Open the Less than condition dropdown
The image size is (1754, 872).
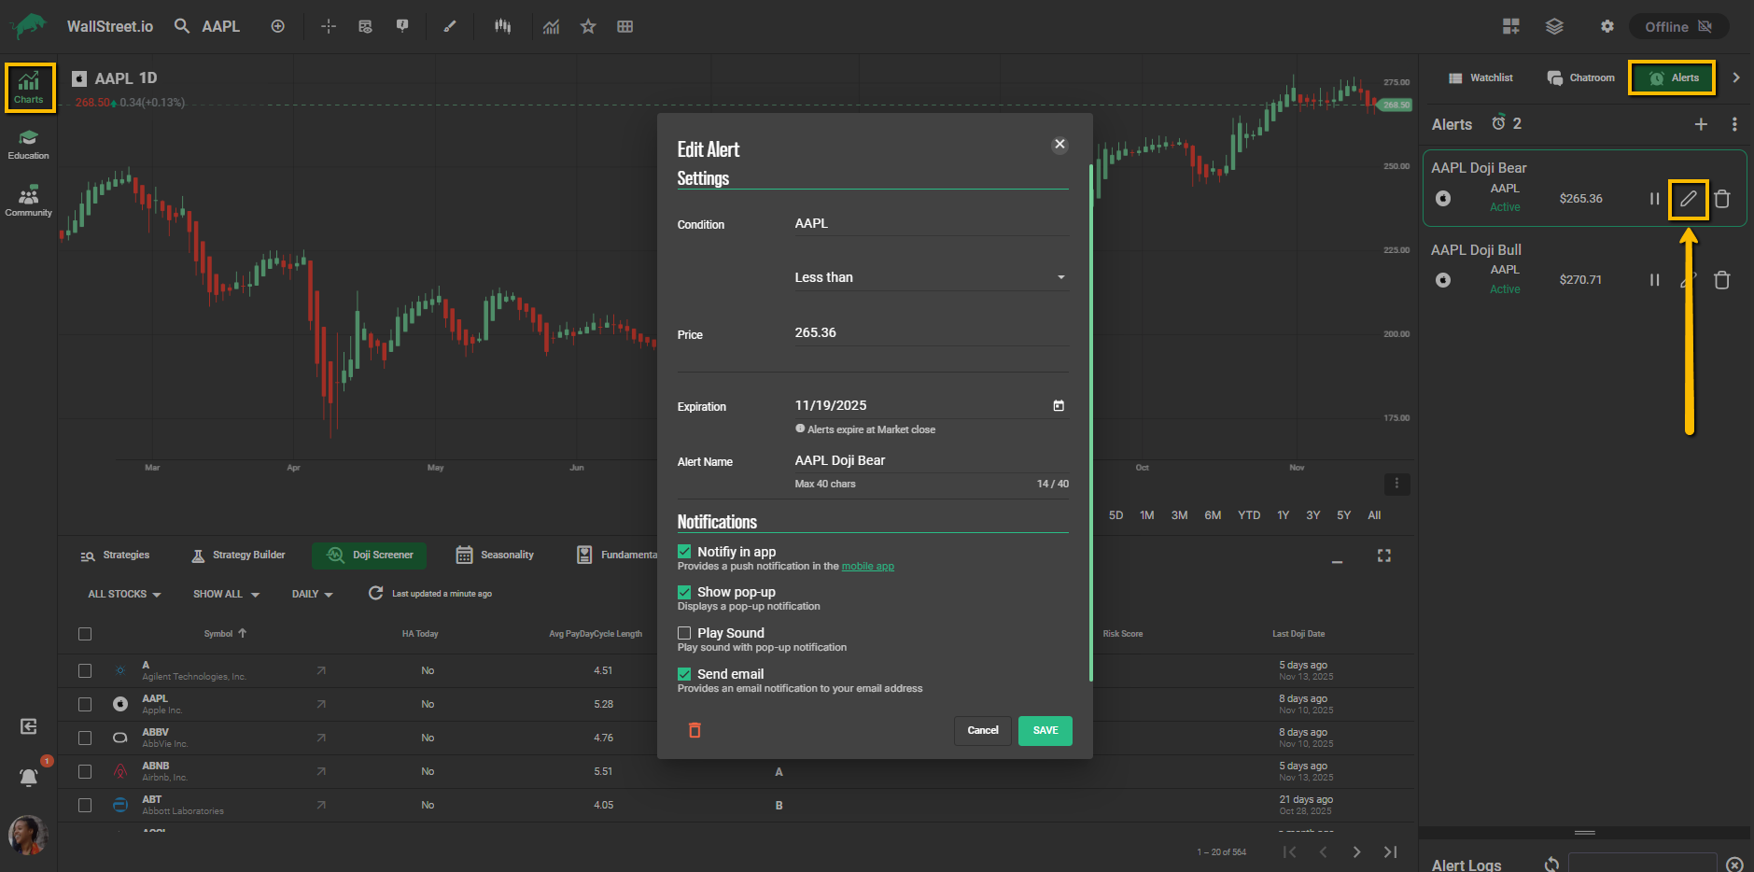click(930, 277)
